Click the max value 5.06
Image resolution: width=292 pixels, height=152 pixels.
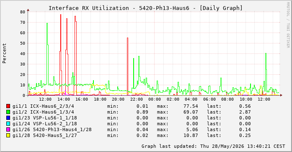click(x=192, y=129)
